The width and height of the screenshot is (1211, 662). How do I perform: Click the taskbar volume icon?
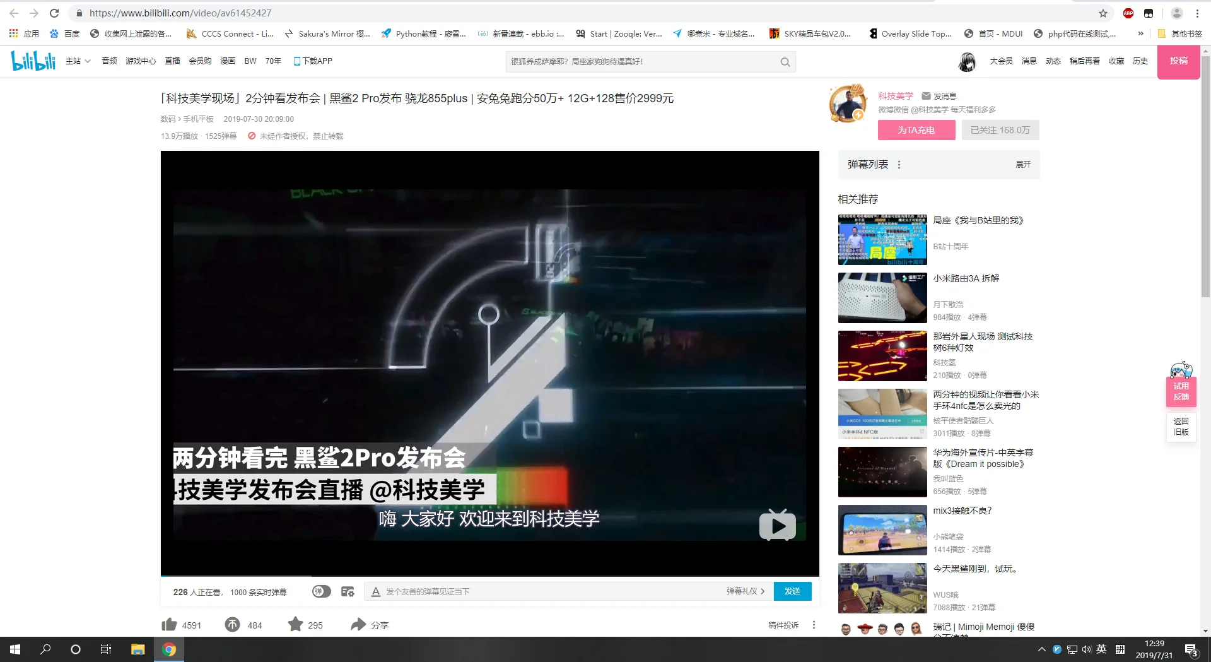pyautogui.click(x=1087, y=649)
